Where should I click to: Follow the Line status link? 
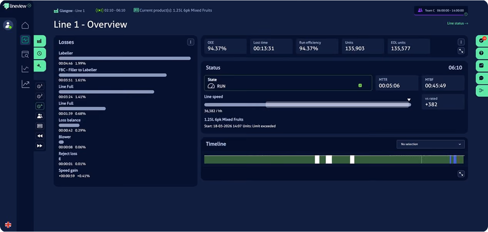(x=458, y=23)
